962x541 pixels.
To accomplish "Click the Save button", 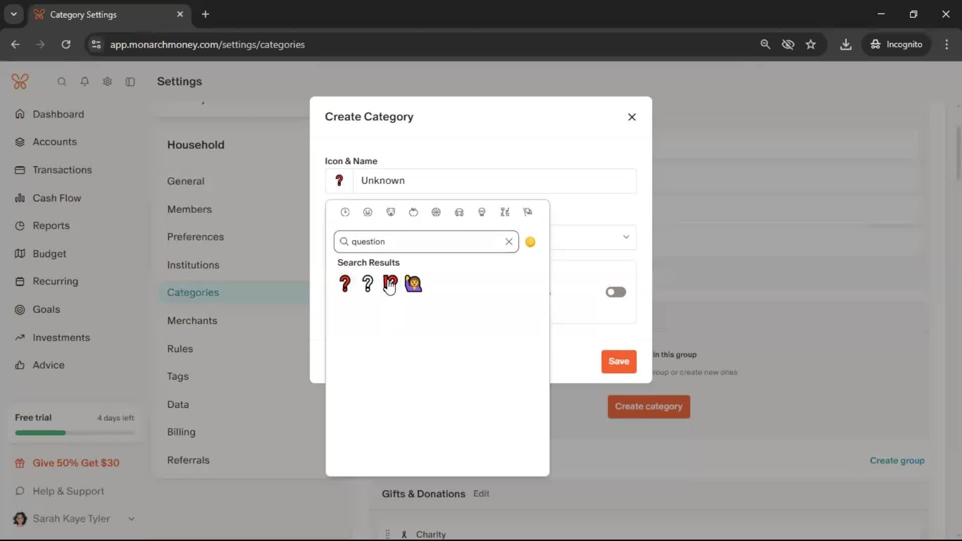I will (619, 361).
